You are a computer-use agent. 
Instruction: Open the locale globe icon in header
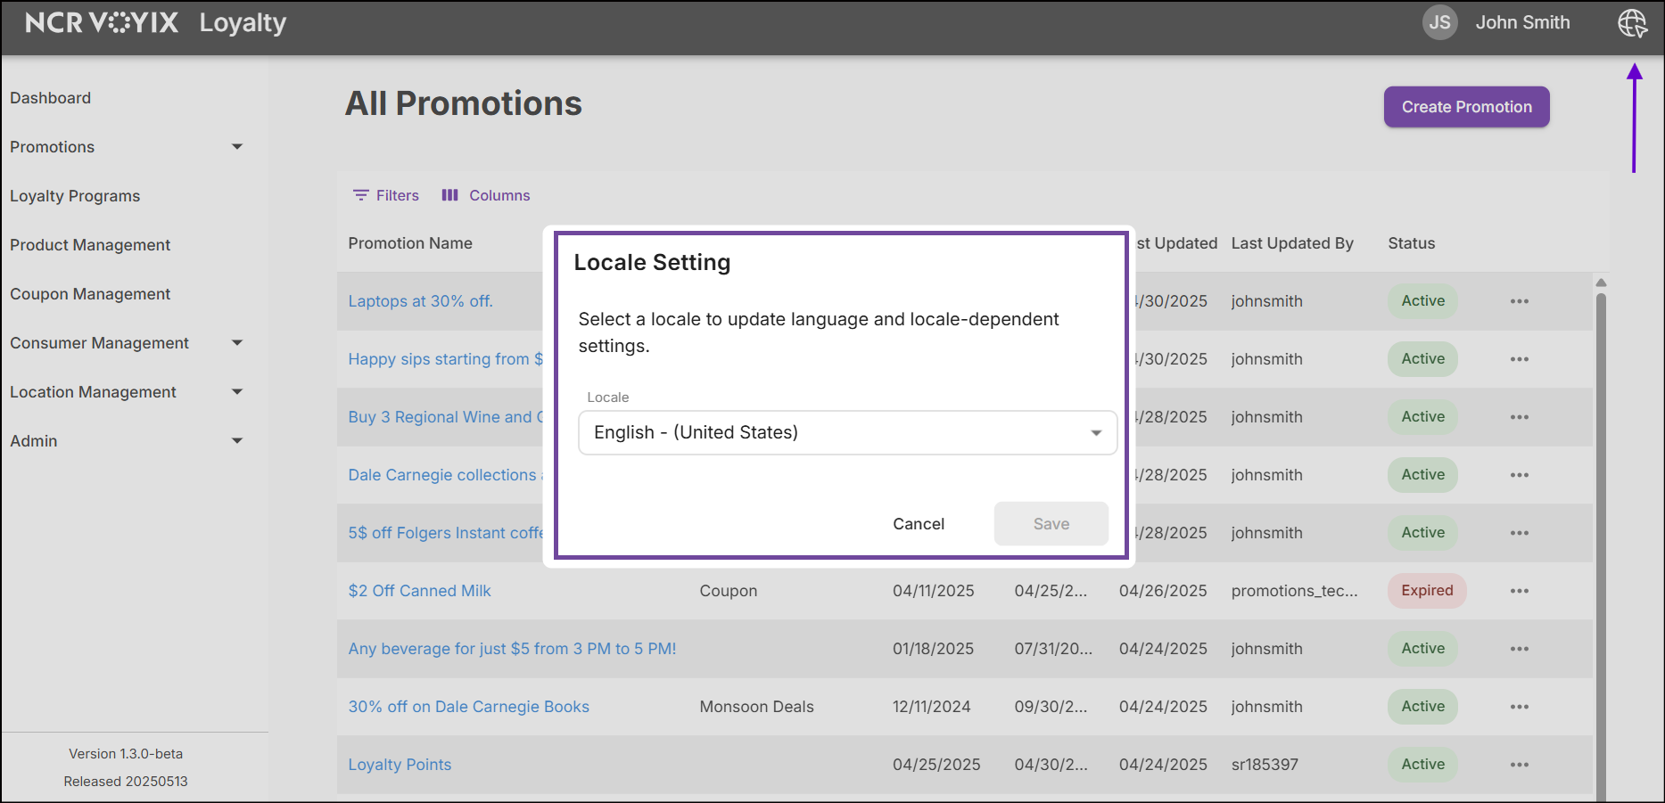click(1632, 23)
